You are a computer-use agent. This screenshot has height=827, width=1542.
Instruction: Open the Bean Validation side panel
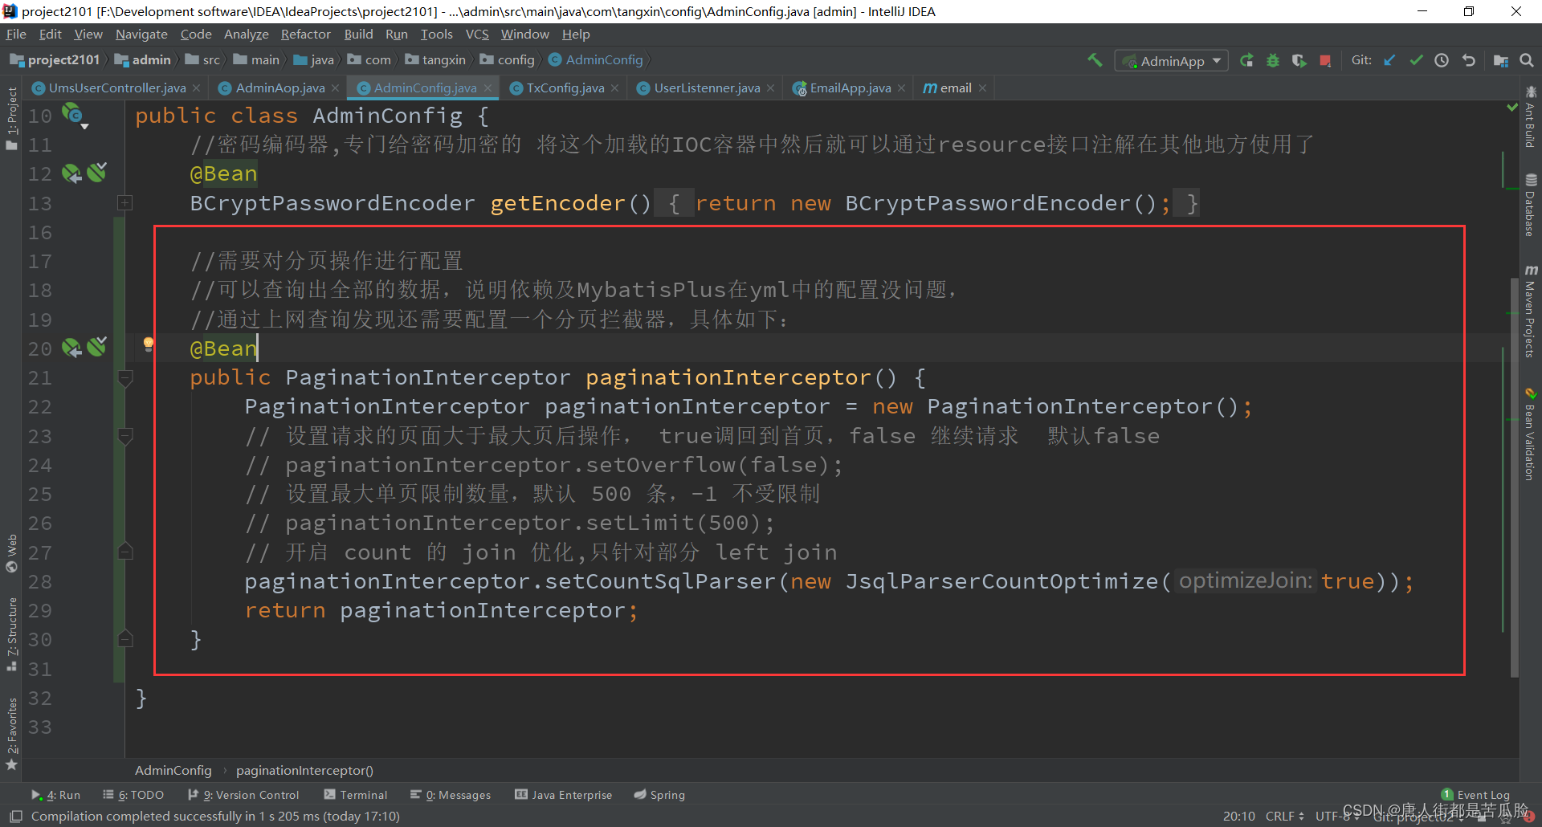(1531, 434)
